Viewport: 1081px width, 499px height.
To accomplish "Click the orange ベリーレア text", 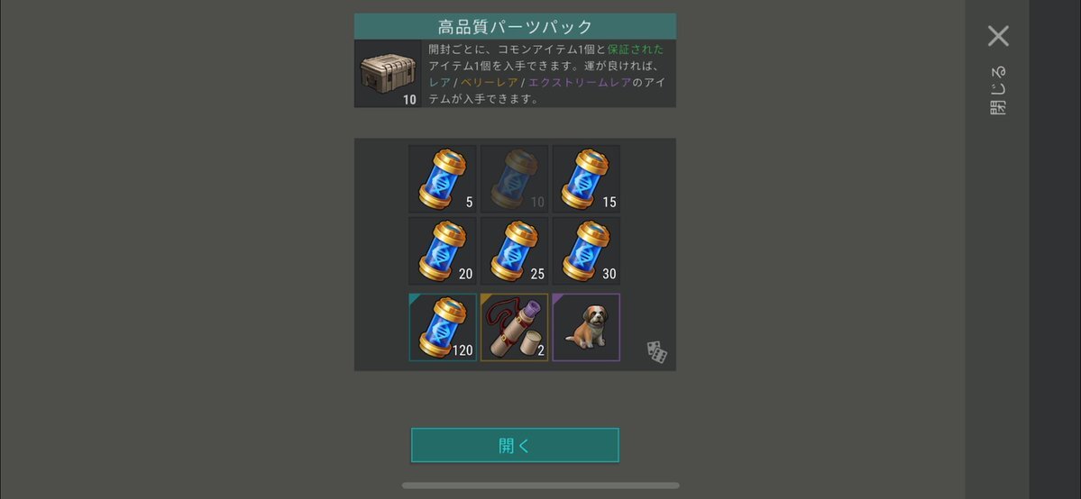I will [x=490, y=82].
